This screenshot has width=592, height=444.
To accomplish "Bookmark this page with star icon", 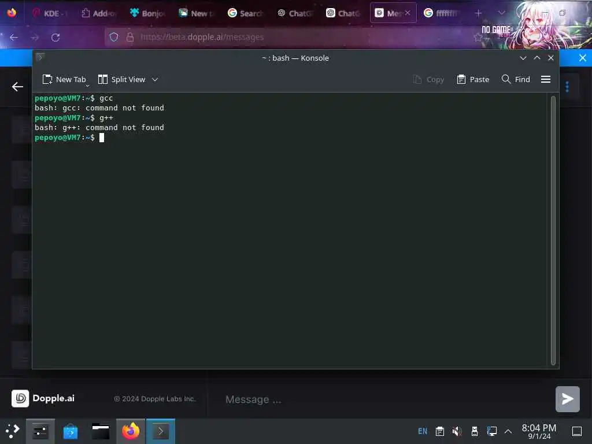I will pos(478,37).
